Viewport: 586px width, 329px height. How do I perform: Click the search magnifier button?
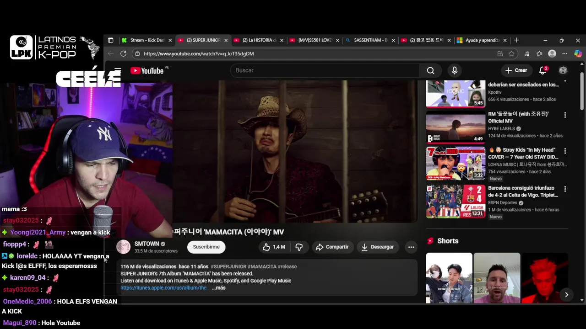coord(430,70)
